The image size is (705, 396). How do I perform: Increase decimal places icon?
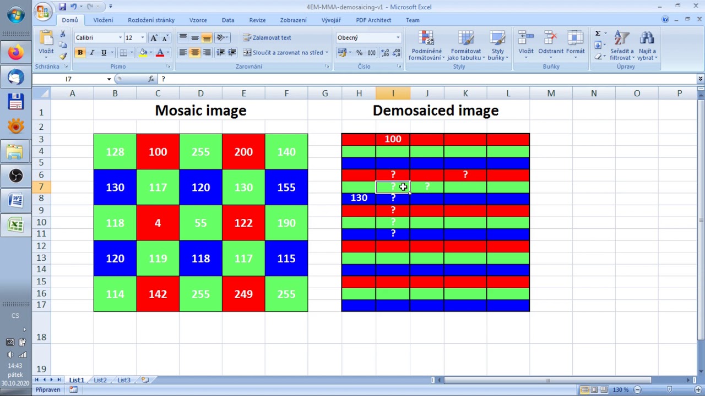pyautogui.click(x=384, y=53)
